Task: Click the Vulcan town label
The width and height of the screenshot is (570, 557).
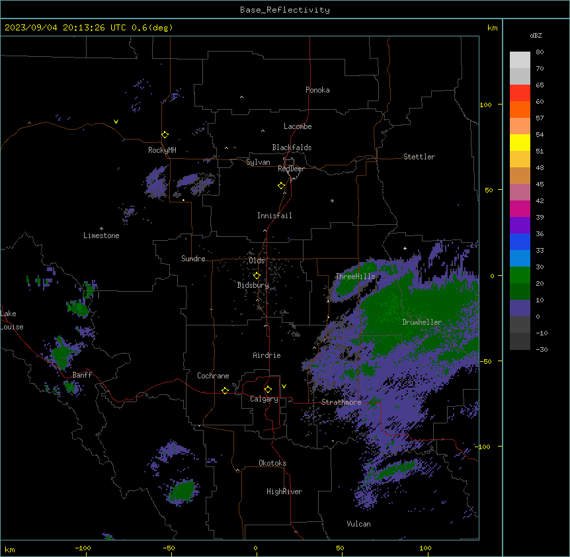Action: click(x=358, y=524)
